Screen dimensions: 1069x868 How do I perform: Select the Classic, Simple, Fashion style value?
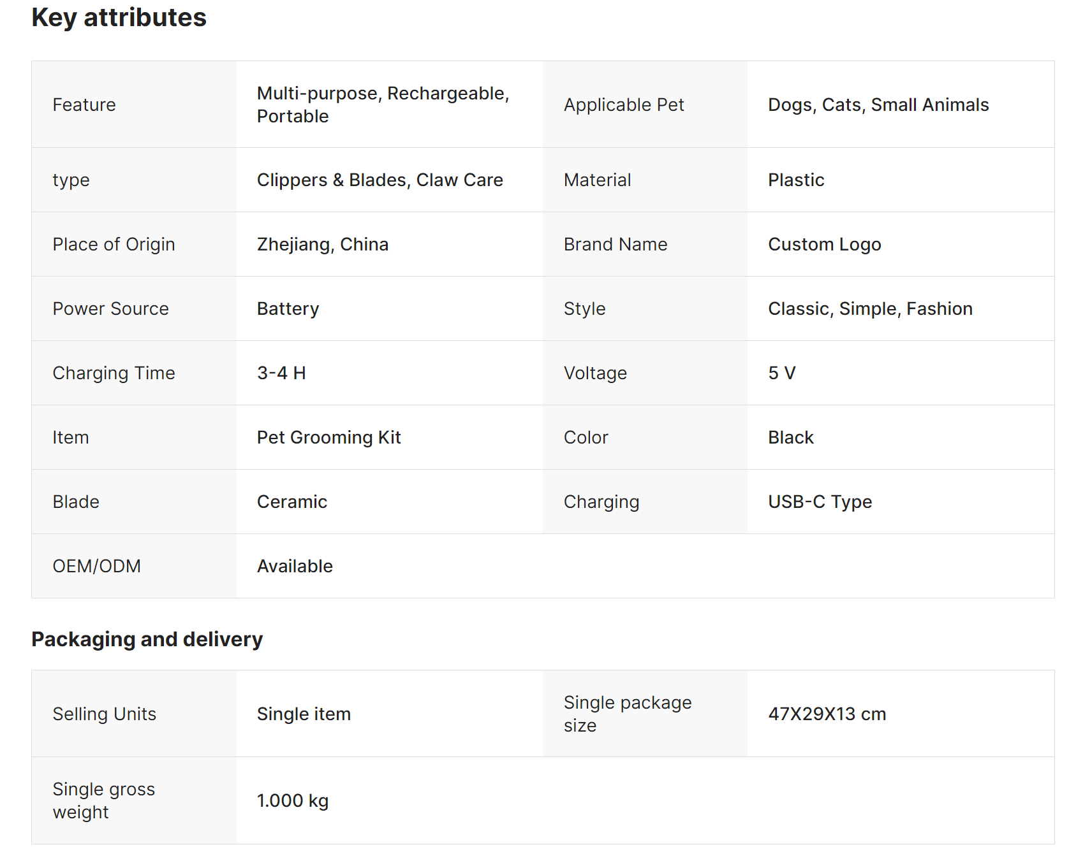[869, 309]
